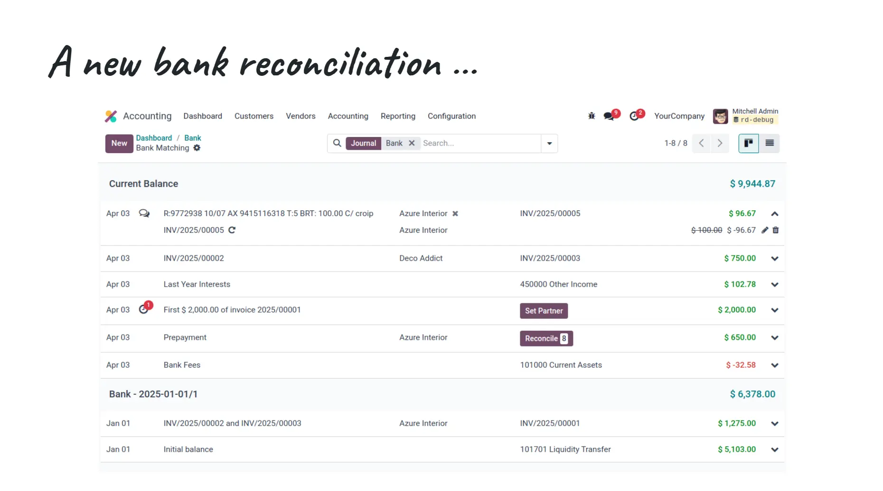
Task: Switch to the list view layout
Action: point(770,143)
